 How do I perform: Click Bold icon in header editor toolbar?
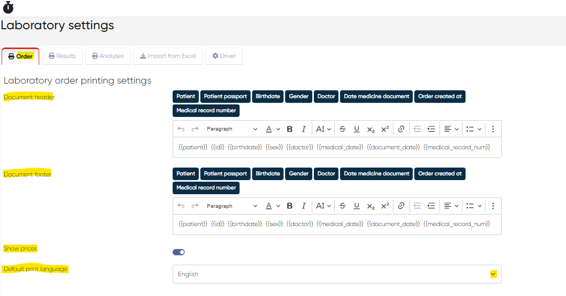[289, 129]
